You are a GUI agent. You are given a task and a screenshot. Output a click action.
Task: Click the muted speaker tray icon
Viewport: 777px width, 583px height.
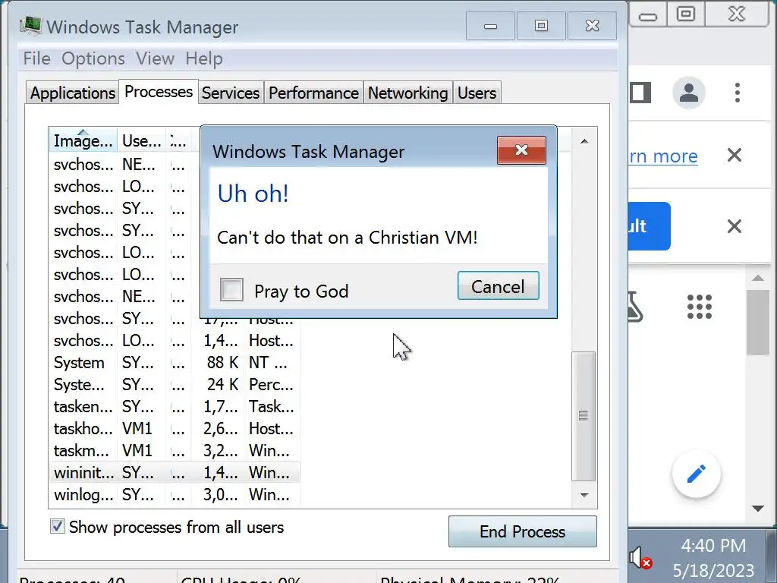(640, 558)
